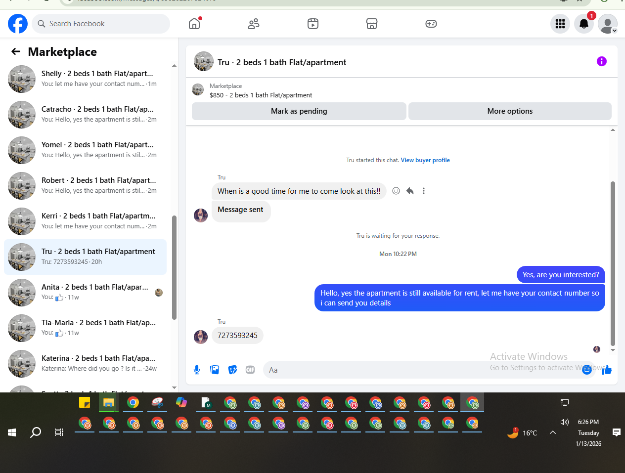Viewport: 625px width, 473px height.
Task: Go to the Home feed icon
Action: click(194, 24)
